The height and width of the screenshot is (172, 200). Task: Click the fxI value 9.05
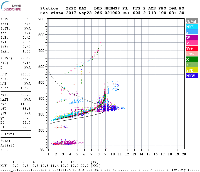[x=27, y=42]
